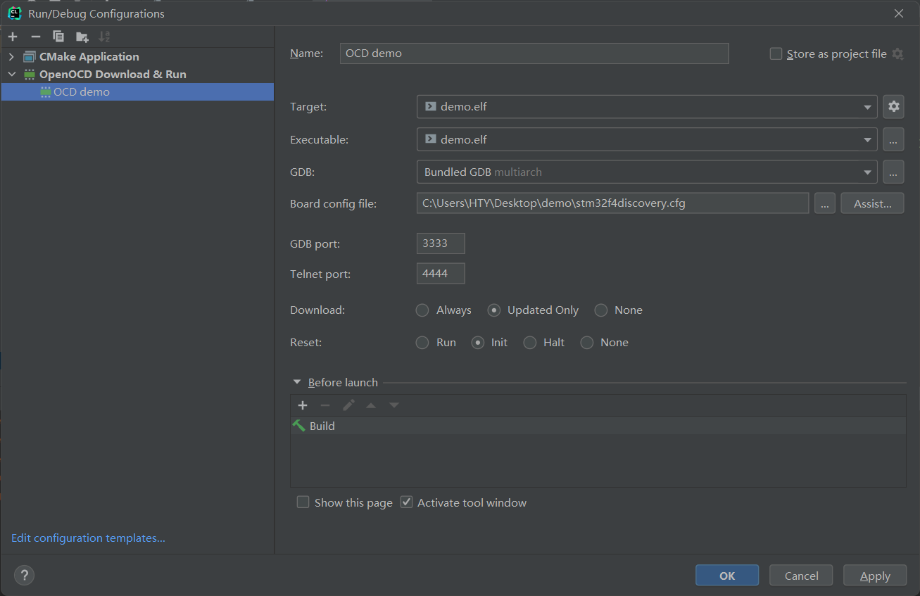
Task: Browse for Board config file ellipsis button
Action: [x=825, y=203]
